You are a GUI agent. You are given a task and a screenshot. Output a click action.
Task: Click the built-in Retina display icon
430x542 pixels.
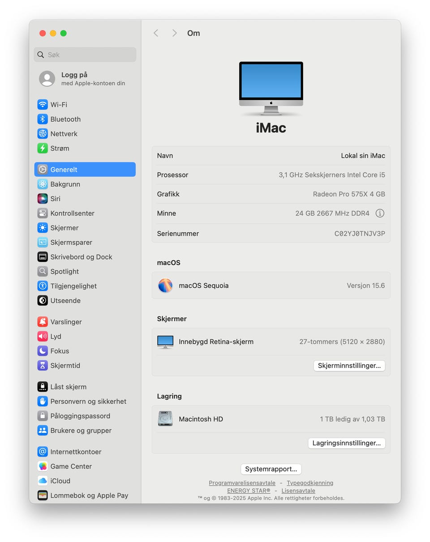(165, 341)
